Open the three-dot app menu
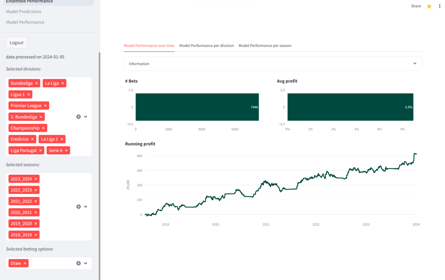Image resolution: width=445 pixels, height=280 pixels. pyautogui.click(x=439, y=6)
